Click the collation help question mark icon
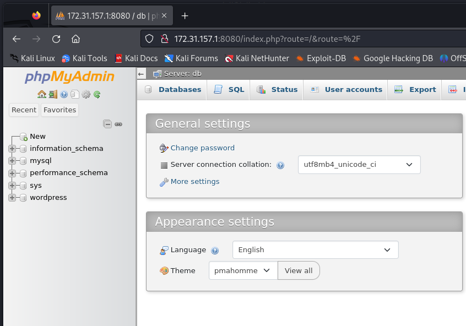This screenshot has width=466, height=326. pos(280,165)
